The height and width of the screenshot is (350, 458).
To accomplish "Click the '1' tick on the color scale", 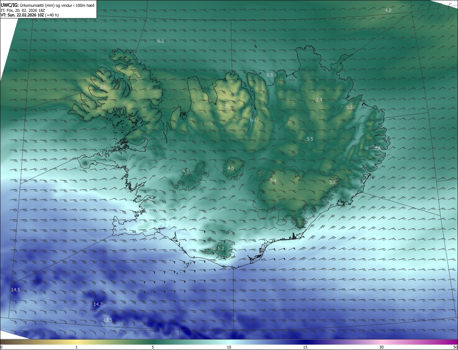I will pyautogui.click(x=77, y=347).
